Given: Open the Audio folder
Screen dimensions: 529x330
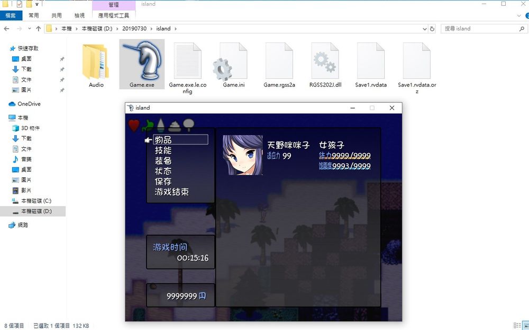Looking at the screenshot, I should click(x=96, y=63).
